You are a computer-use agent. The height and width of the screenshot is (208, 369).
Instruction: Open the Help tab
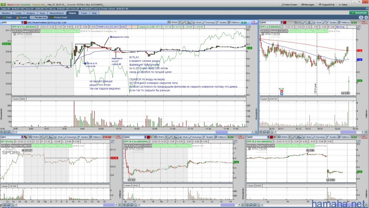[94, 13]
